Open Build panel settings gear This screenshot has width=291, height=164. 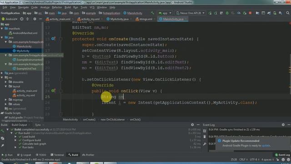(192, 125)
